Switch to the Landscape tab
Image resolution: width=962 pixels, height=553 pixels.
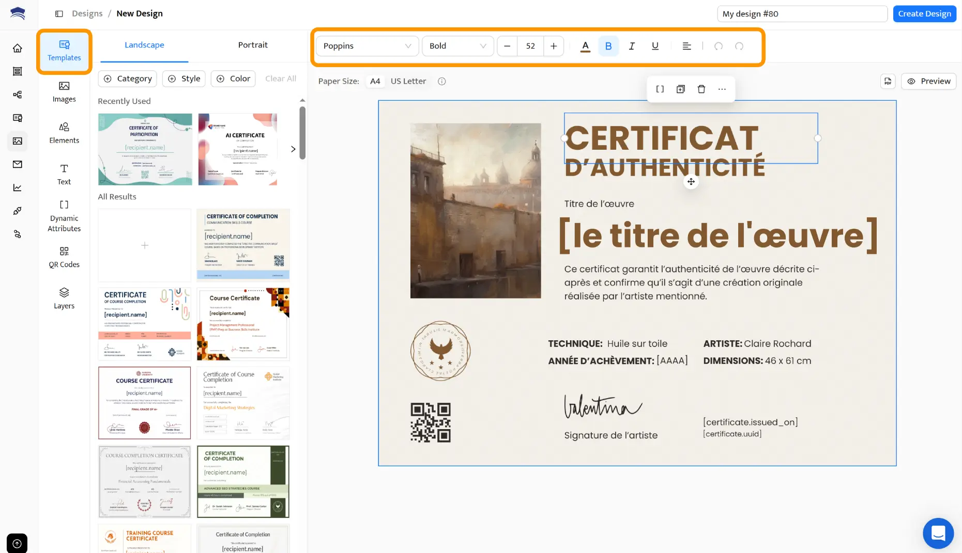pos(144,45)
